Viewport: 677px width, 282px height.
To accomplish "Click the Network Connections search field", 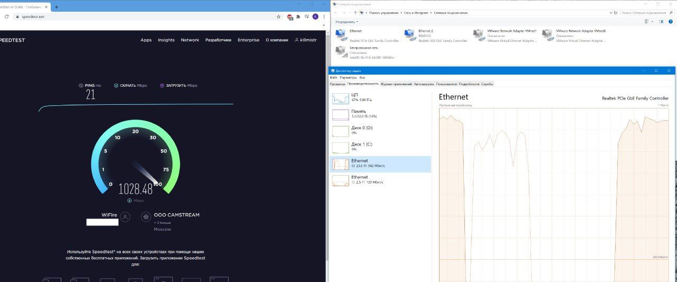I will click(648, 12).
